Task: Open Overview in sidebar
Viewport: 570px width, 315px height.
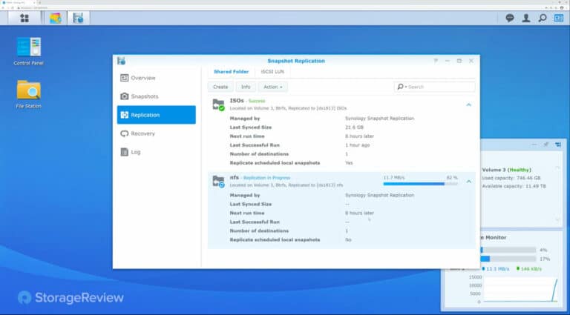Action: tap(157, 78)
